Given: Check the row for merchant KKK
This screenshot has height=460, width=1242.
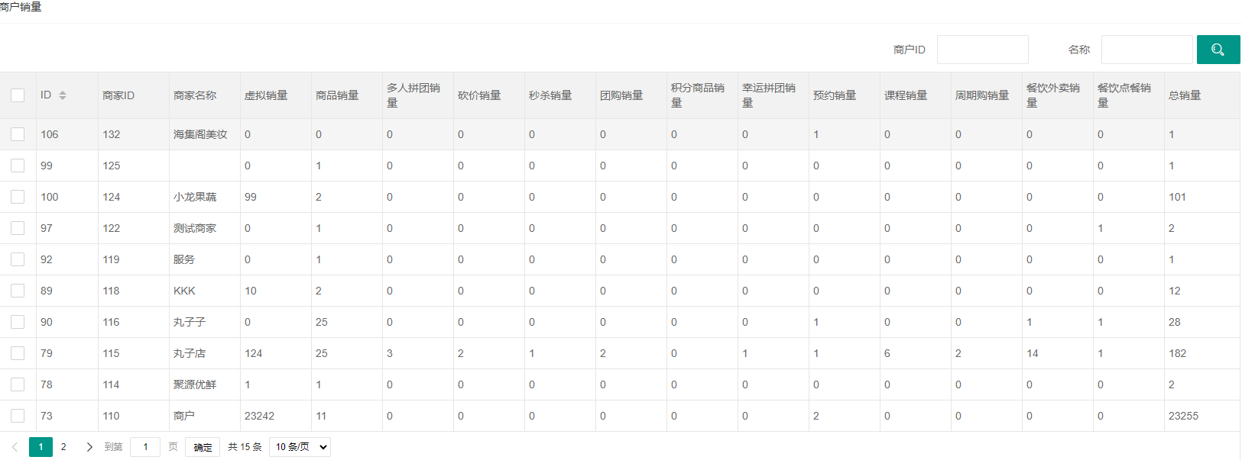Looking at the screenshot, I should (18, 291).
